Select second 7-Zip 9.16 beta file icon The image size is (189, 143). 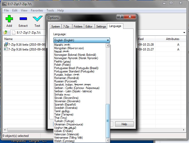[6, 49]
